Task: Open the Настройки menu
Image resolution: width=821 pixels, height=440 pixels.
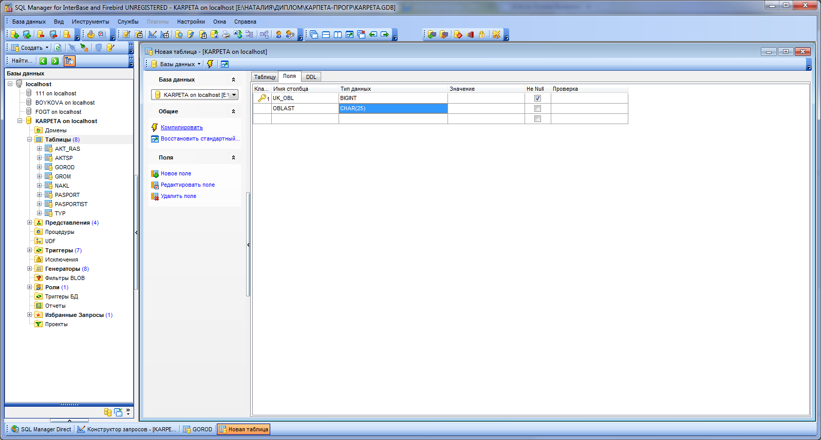Action: [191, 22]
